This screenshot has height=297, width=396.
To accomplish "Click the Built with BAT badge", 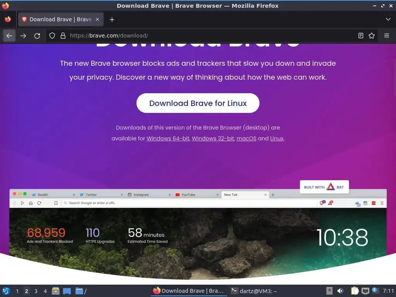I will tap(324, 187).
